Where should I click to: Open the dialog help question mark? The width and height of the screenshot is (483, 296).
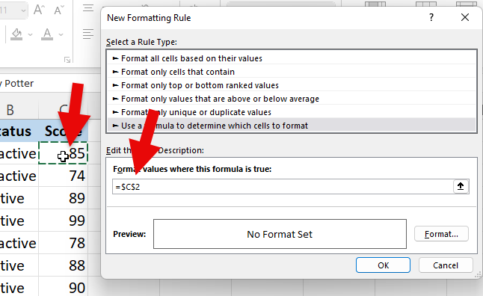431,17
